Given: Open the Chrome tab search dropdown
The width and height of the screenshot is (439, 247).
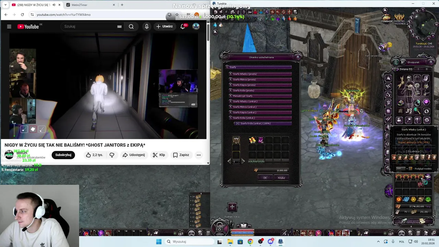Looking at the screenshot, I should click(x=5, y=5).
